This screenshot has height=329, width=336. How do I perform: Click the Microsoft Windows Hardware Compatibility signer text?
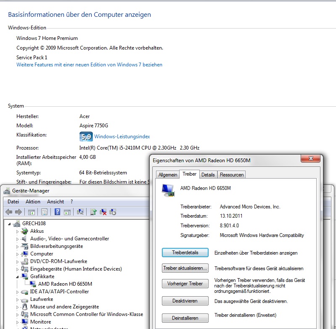tap(262, 235)
